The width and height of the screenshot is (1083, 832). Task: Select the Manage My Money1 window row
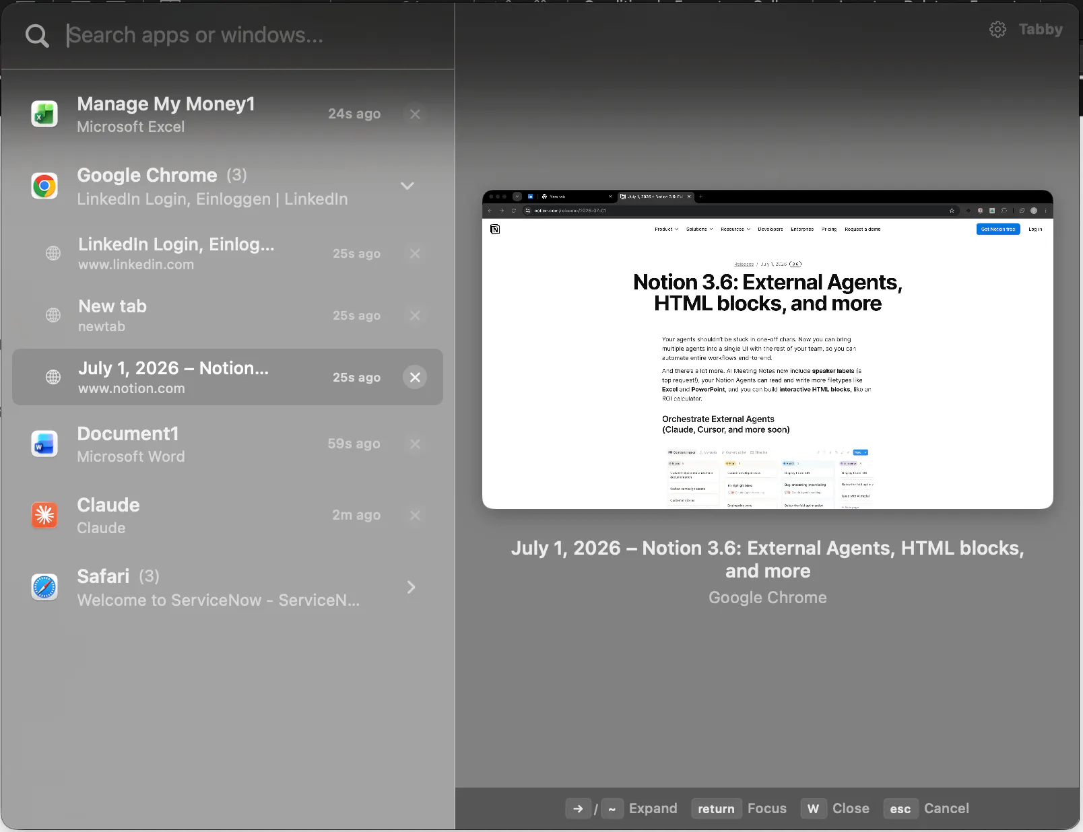228,114
